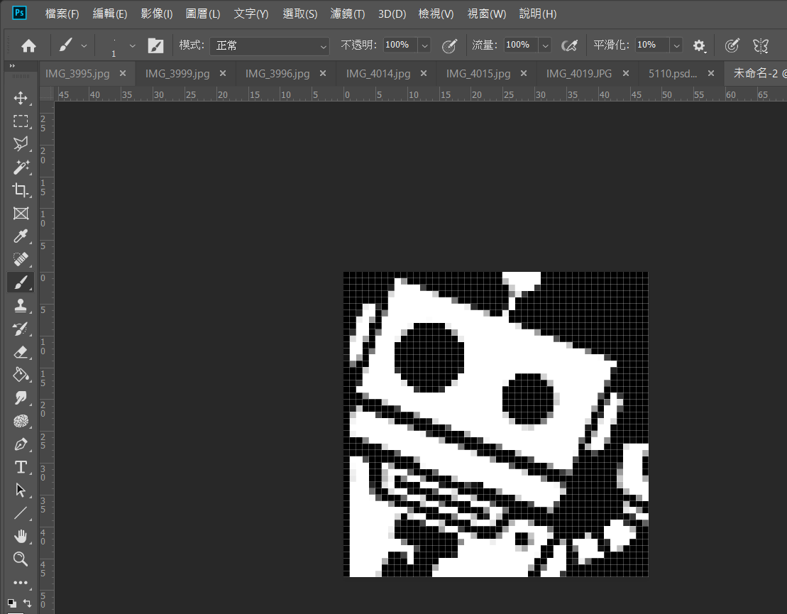Expand the opacity percentage dropdown
This screenshot has width=787, height=614.
pos(424,45)
